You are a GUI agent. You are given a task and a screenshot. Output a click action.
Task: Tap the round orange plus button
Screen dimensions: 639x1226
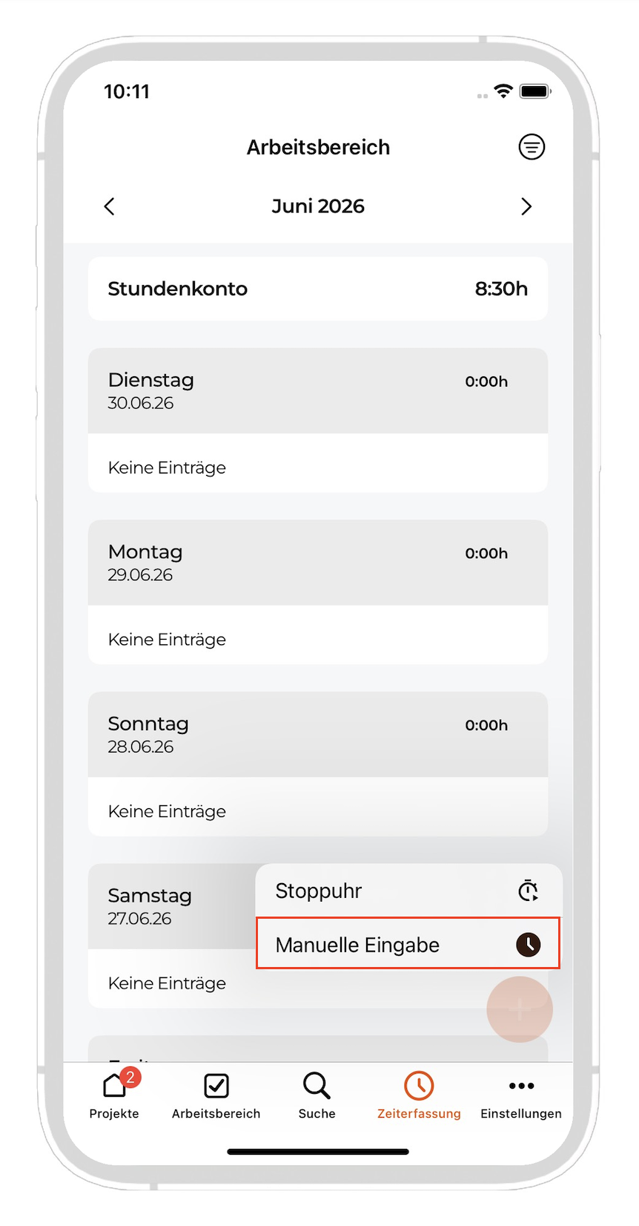click(520, 1009)
